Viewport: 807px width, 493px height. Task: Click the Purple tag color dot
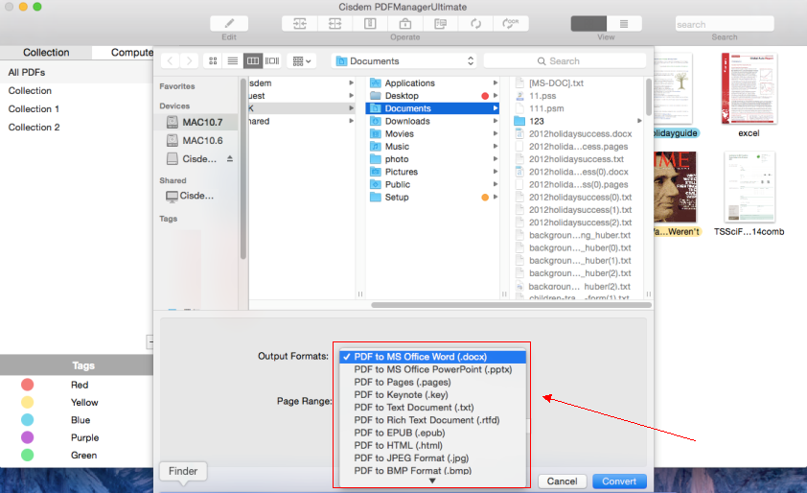click(x=27, y=437)
